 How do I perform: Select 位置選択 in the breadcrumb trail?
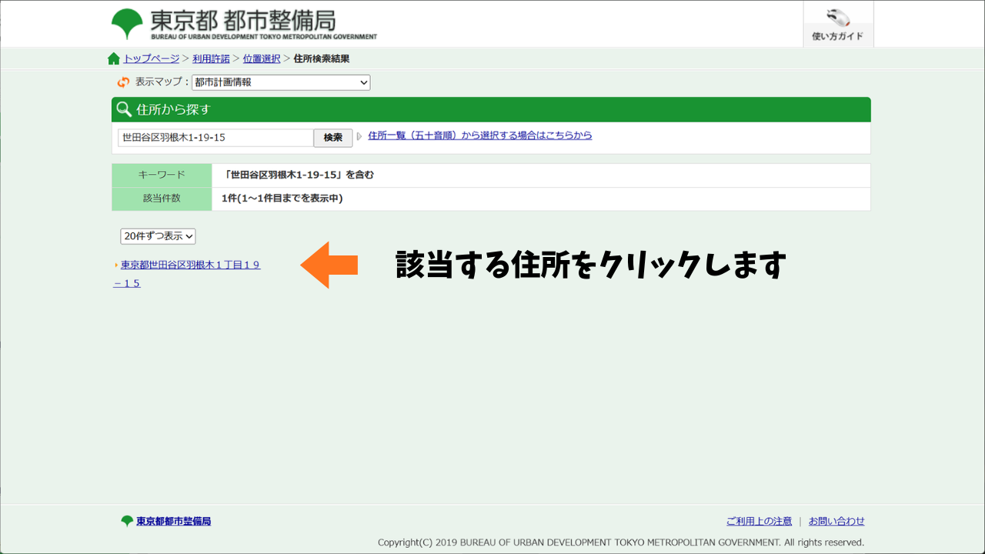(262, 58)
